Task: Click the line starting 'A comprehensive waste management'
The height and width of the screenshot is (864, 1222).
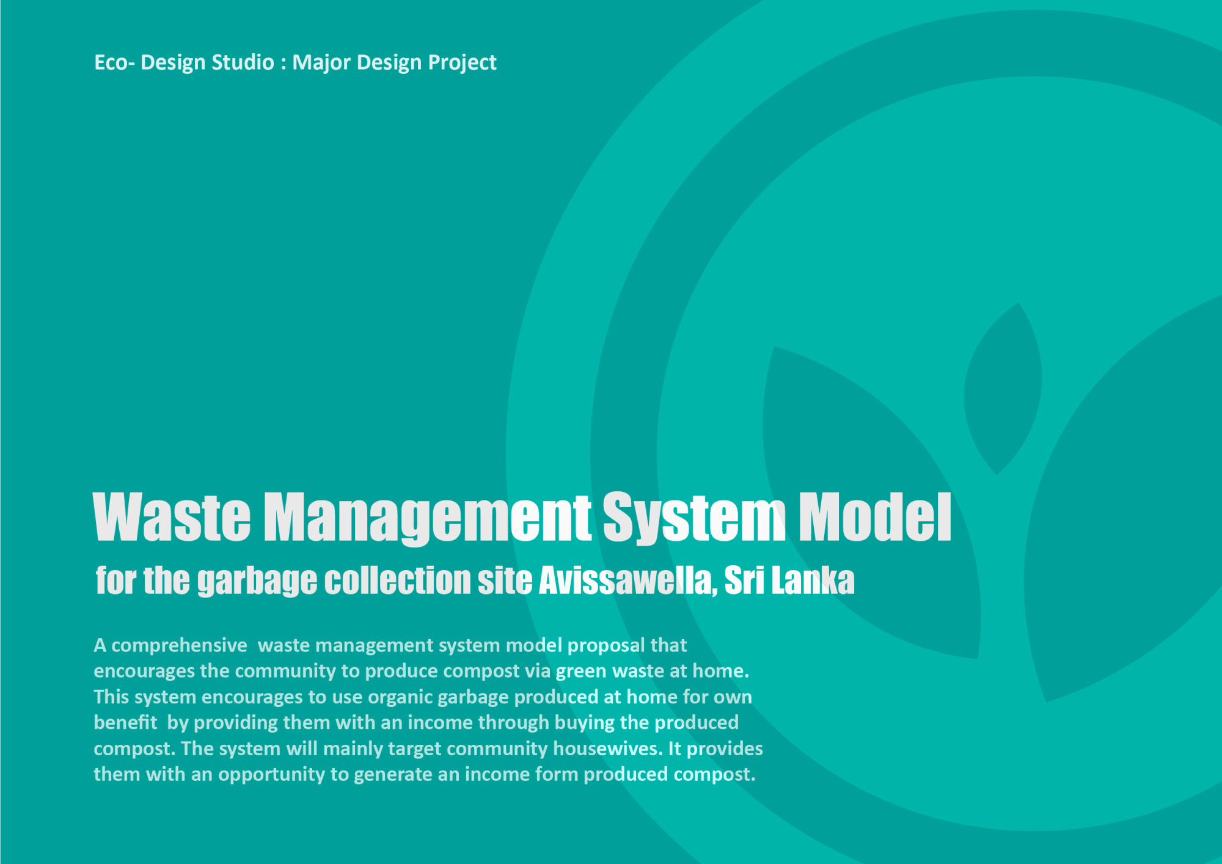Action: coord(390,645)
